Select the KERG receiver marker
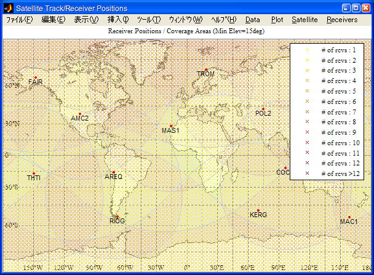The height and width of the screenshot is (275, 374). [x=258, y=210]
